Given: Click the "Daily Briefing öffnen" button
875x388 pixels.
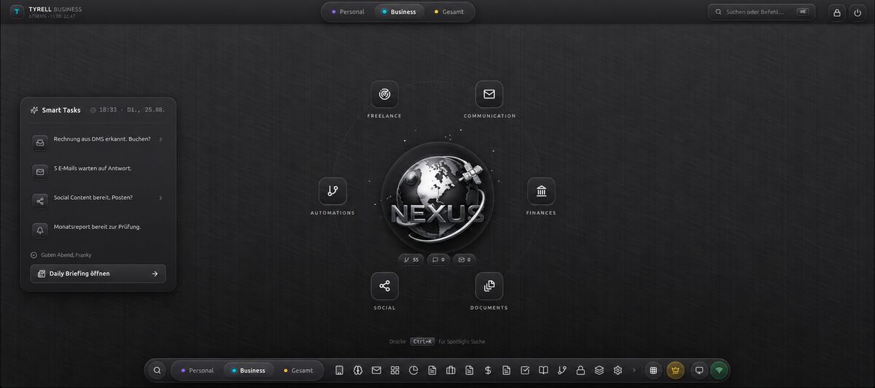Looking at the screenshot, I should [x=98, y=273].
